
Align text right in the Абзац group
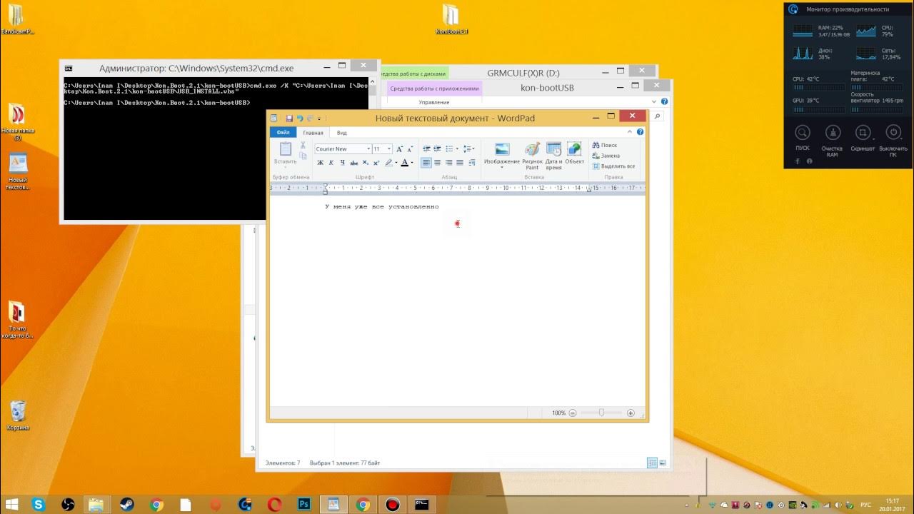pos(448,163)
